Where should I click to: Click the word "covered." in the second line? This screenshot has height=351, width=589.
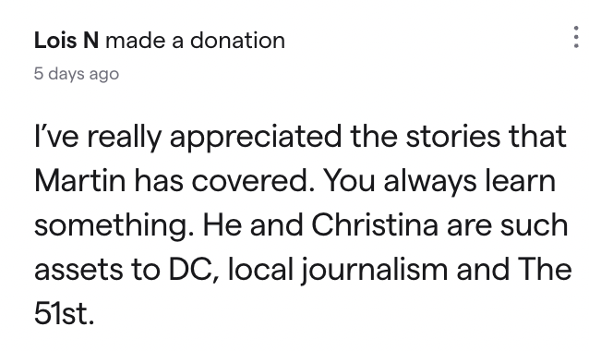pos(253,181)
